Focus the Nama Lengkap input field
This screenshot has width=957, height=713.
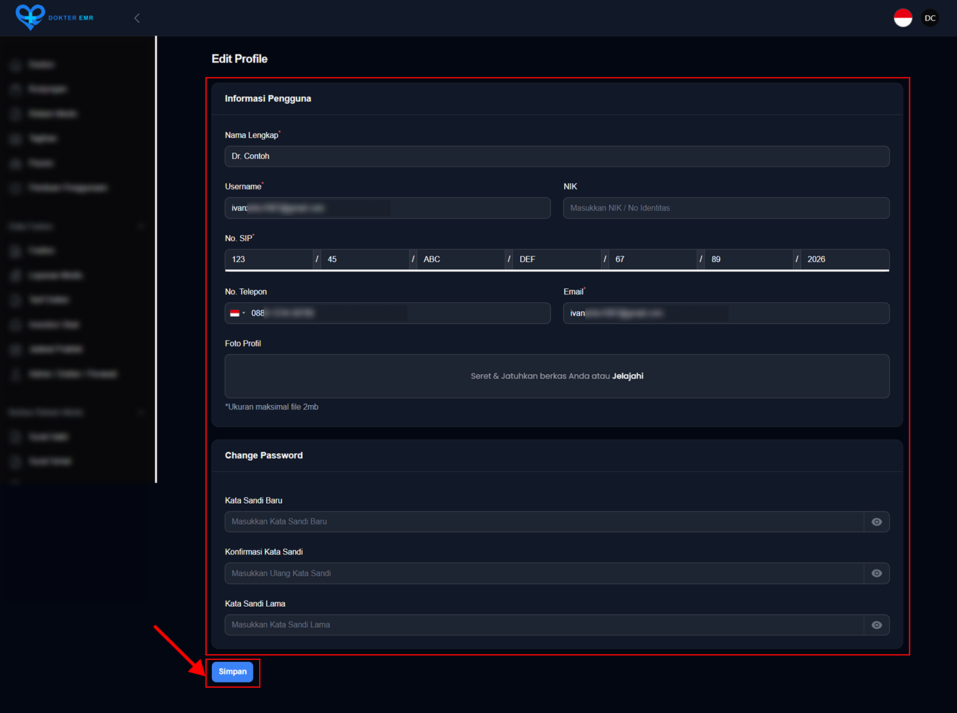pyautogui.click(x=557, y=156)
